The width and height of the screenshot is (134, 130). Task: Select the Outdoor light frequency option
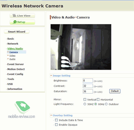click(106, 104)
